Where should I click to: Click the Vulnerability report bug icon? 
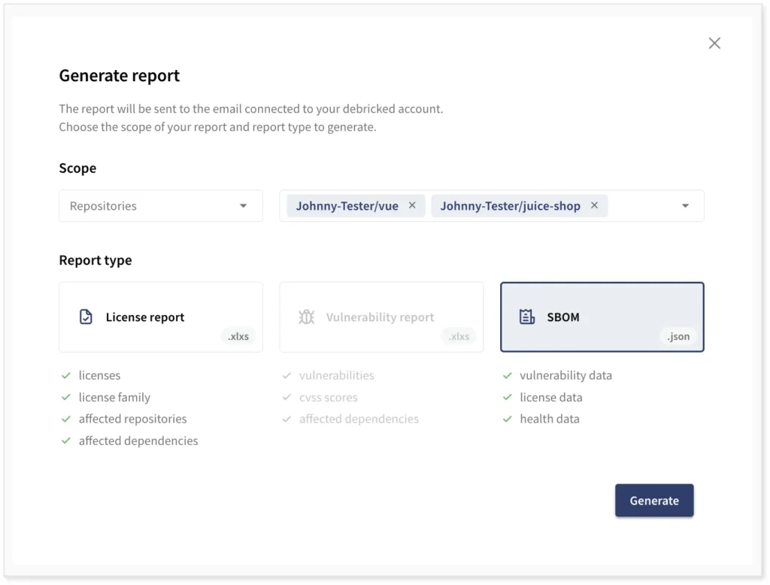306,317
